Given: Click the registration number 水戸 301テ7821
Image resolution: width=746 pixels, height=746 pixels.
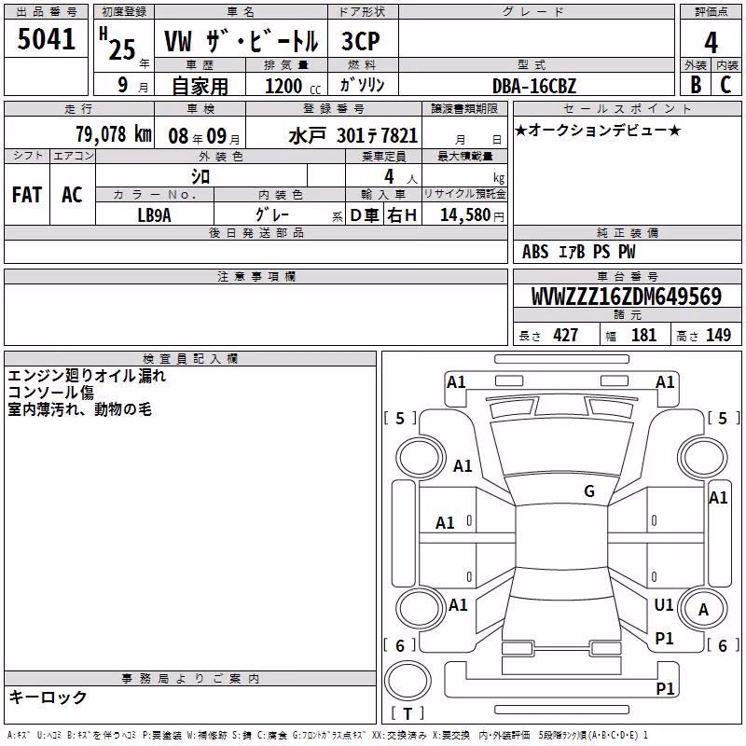Looking at the screenshot, I should 353,136.
